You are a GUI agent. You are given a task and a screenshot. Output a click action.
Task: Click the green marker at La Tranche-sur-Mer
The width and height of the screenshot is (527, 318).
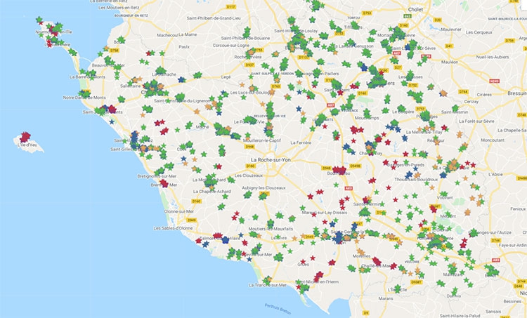pyautogui.click(x=267, y=280)
